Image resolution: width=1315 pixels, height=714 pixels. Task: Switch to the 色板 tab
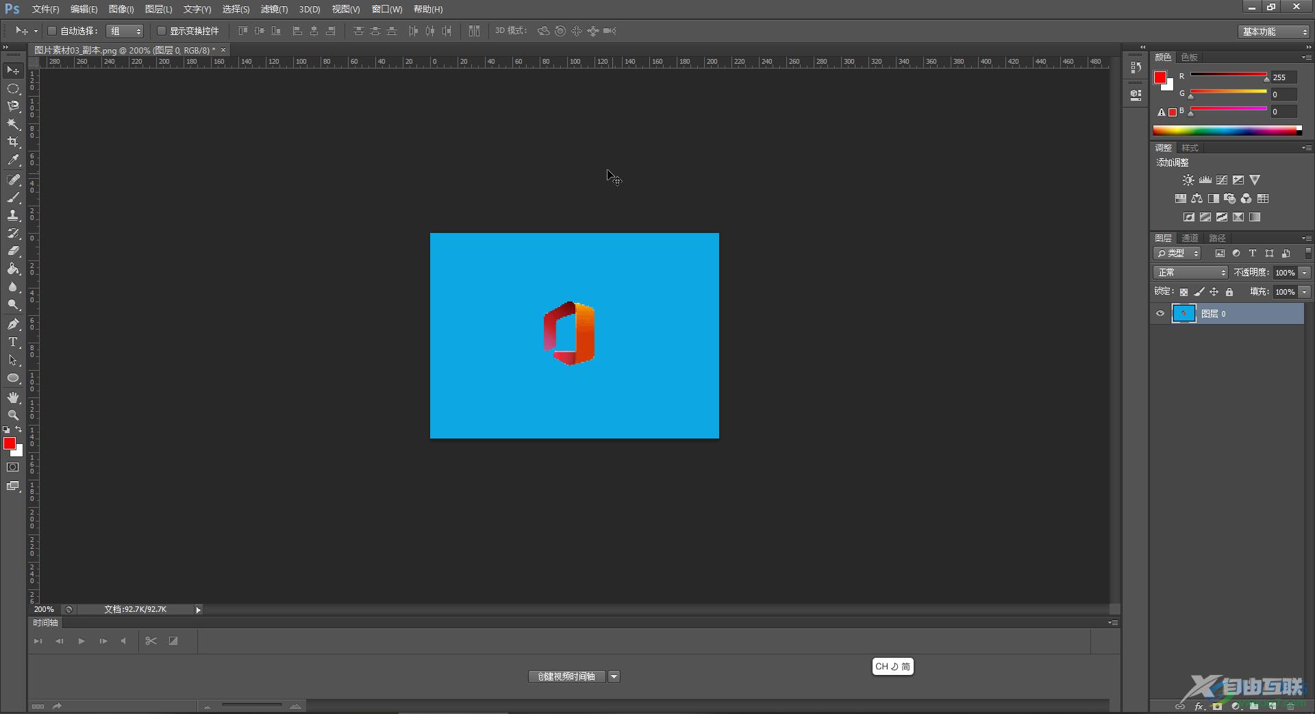click(x=1190, y=58)
